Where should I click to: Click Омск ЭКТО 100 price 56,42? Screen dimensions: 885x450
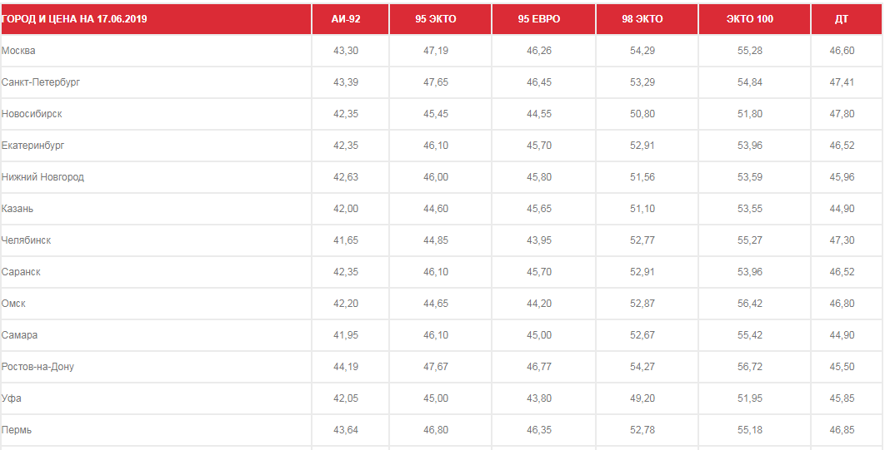[749, 304]
